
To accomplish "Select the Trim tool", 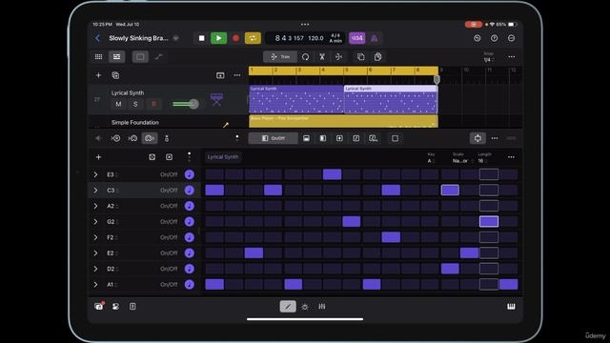I will click(280, 57).
